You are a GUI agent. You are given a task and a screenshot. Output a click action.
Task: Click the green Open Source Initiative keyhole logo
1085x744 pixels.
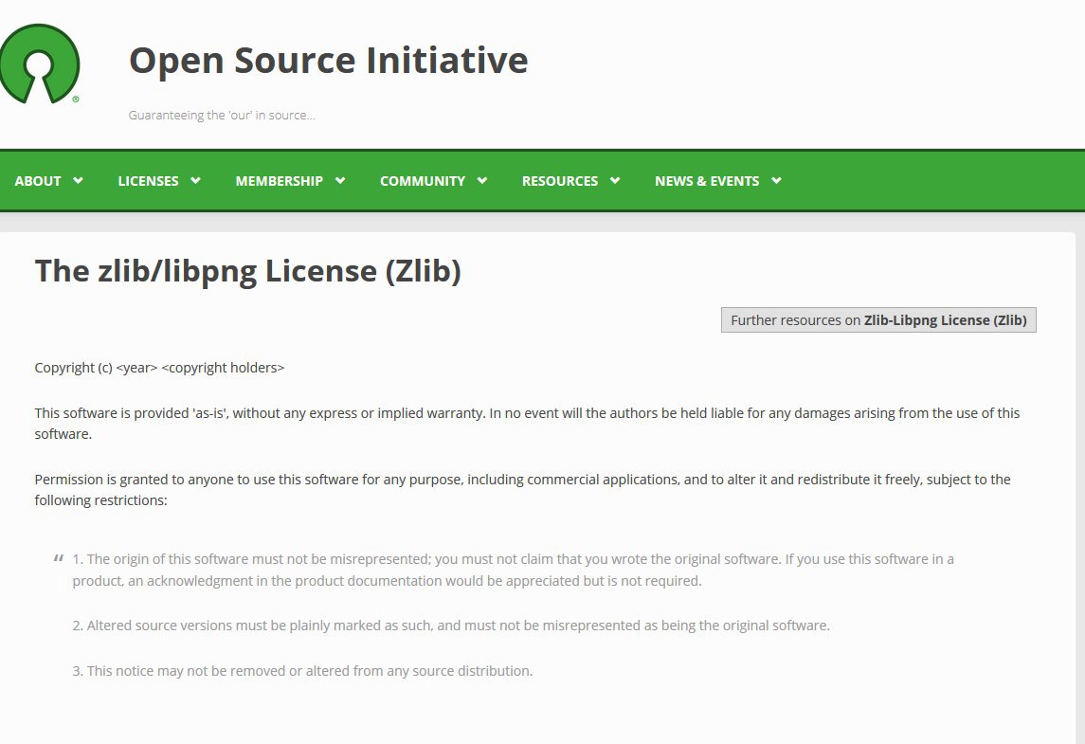point(40,64)
